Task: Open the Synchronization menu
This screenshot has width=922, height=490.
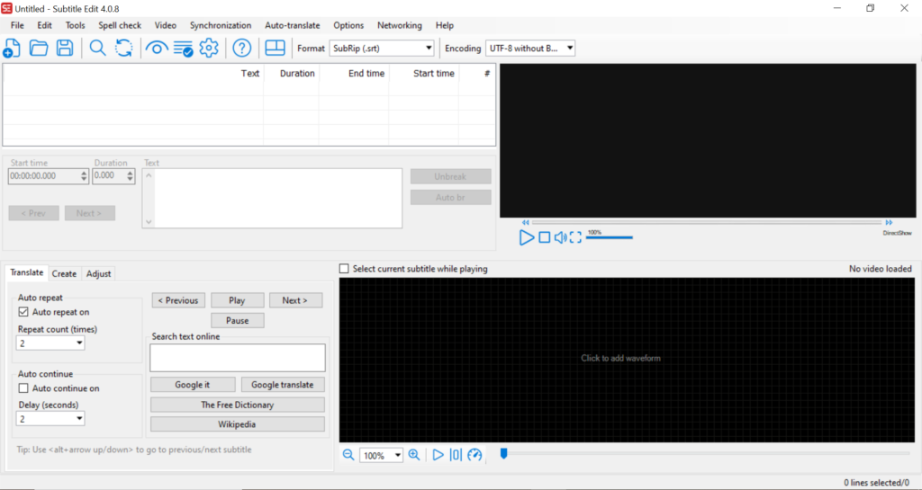Action: [x=220, y=25]
